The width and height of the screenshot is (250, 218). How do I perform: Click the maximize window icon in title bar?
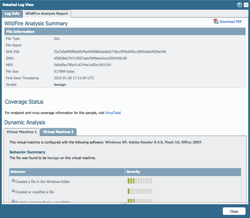[x=245, y=5]
